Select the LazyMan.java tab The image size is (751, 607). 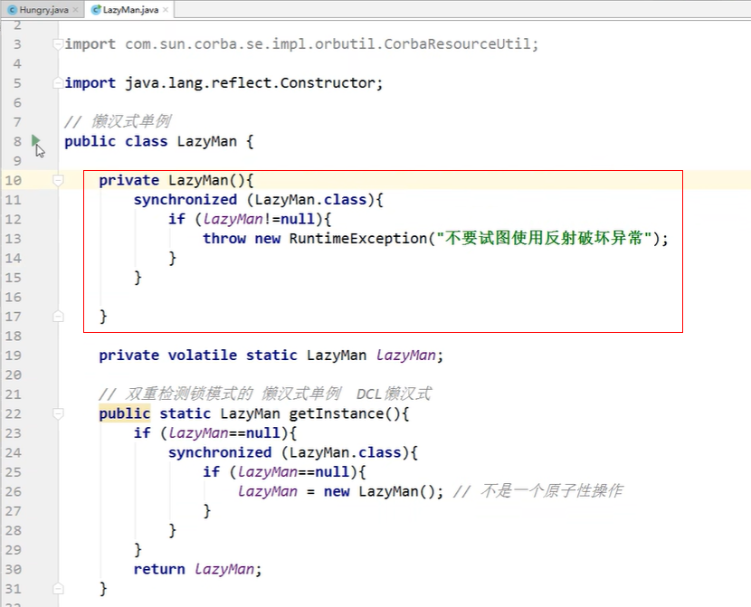click(x=130, y=10)
